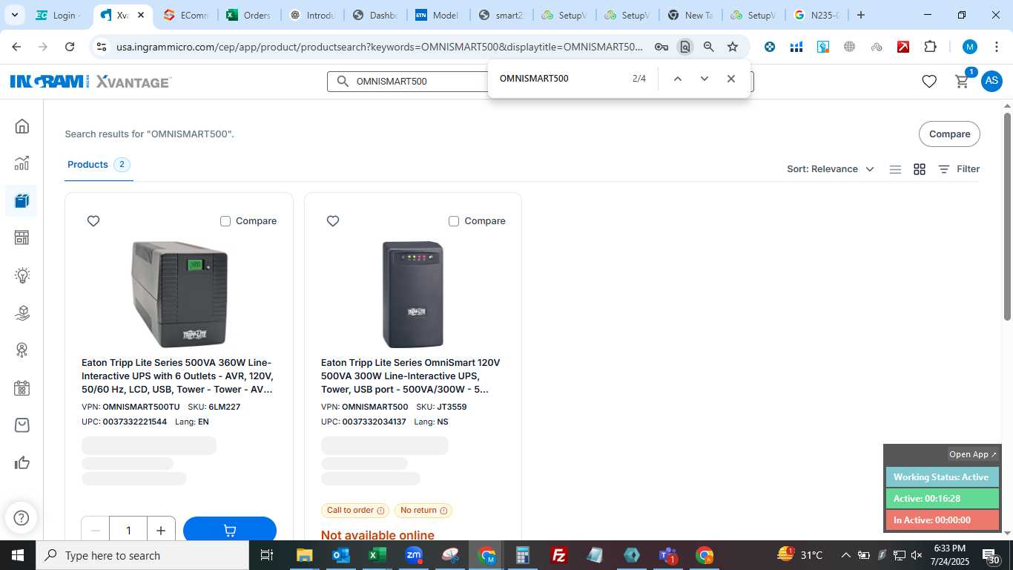The height and width of the screenshot is (570, 1013).
Task: Open the Sort: Relevance dropdown
Action: coord(831,169)
